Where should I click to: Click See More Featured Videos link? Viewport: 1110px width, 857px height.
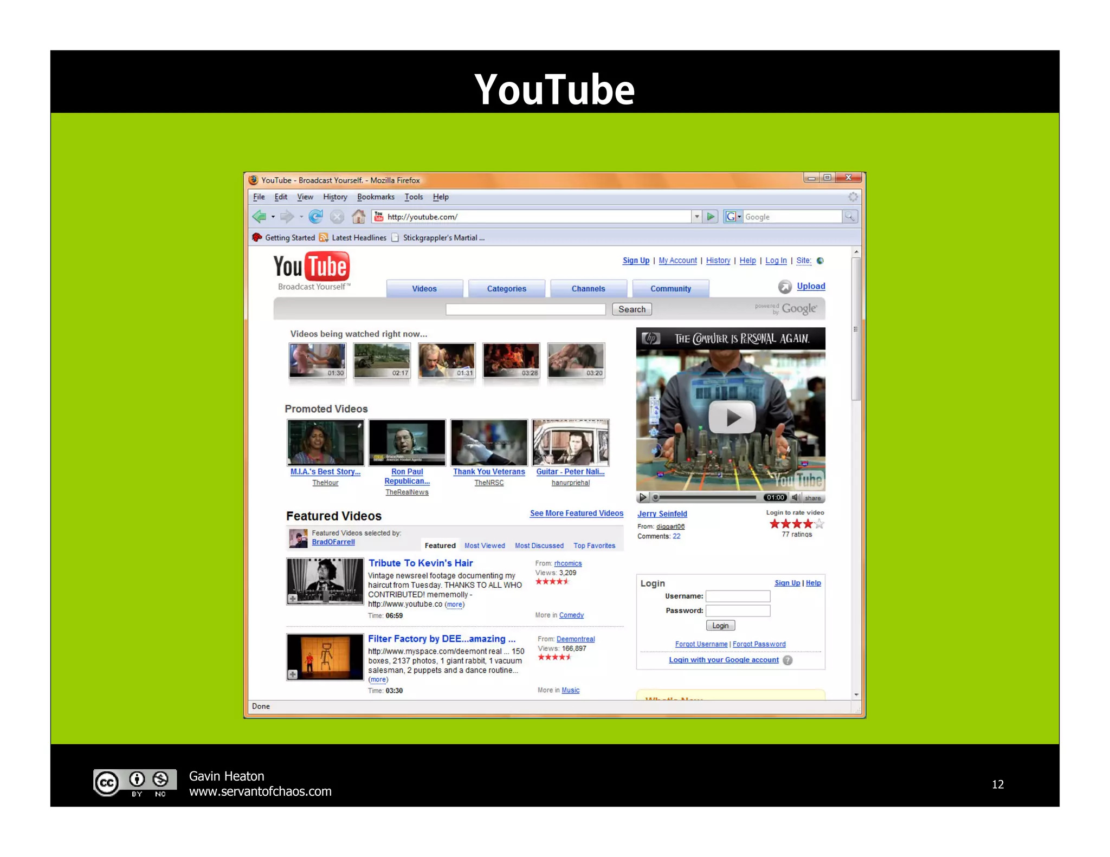[577, 514]
